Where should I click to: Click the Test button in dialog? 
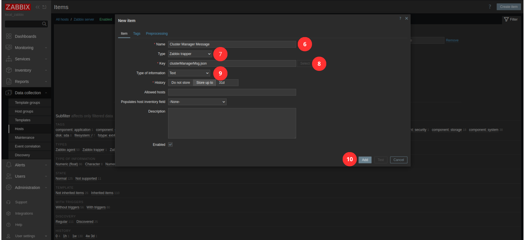pos(381,160)
